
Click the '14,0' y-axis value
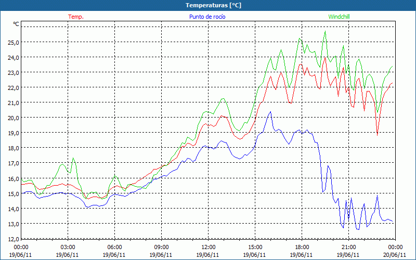(12, 209)
